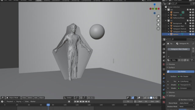Open Object Constraints properties tab
Image resolution: width=195 pixels, height=110 pixels.
[x=164, y=90]
